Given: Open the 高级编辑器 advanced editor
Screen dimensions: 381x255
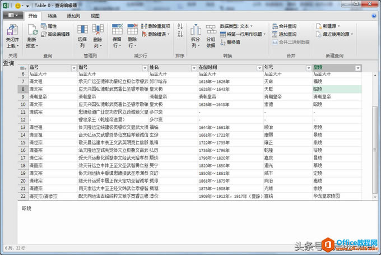Looking at the screenshot, I should pos(55,34).
